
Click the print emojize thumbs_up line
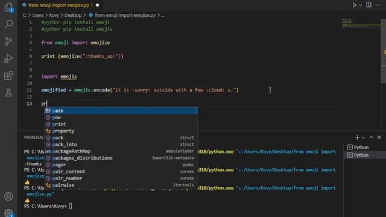(x=82, y=56)
